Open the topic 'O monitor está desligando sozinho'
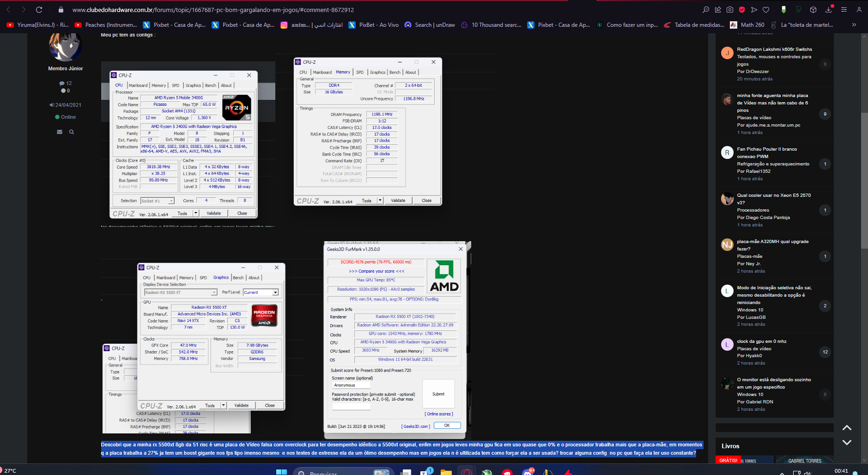 (774, 384)
